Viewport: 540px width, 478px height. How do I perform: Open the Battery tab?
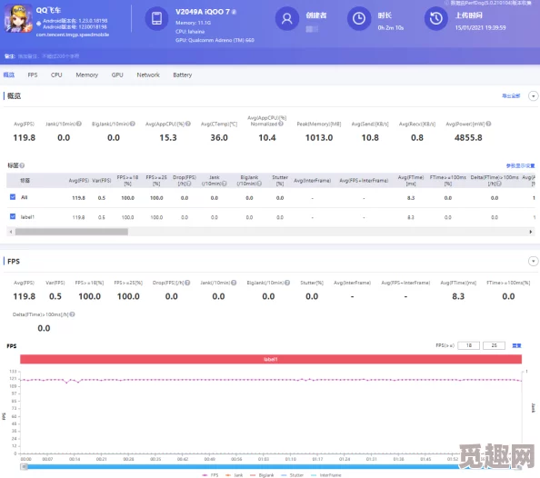pos(182,75)
